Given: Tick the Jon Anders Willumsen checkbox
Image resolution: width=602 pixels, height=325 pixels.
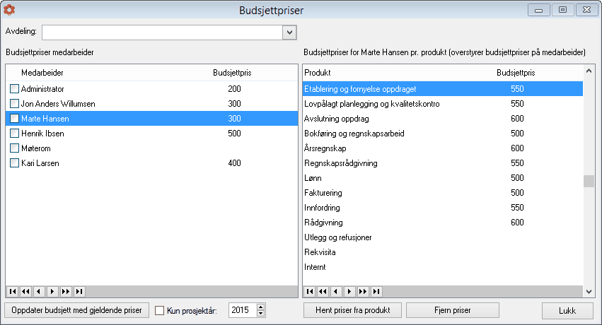Looking at the screenshot, I should click(x=14, y=103).
